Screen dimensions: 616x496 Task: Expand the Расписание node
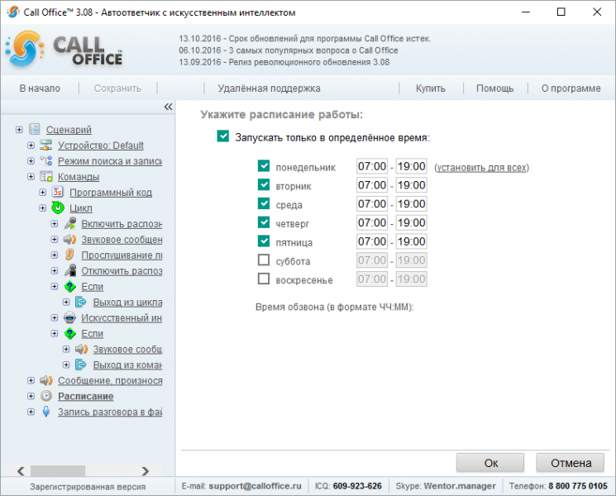pos(31,396)
